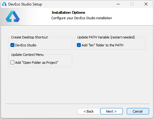
Task: Click the large DevEco Studio logo
Action: [x=13, y=16]
